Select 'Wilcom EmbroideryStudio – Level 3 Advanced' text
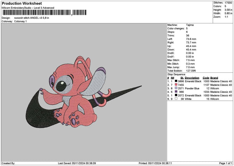The image size is (234, 166). tap(28, 8)
